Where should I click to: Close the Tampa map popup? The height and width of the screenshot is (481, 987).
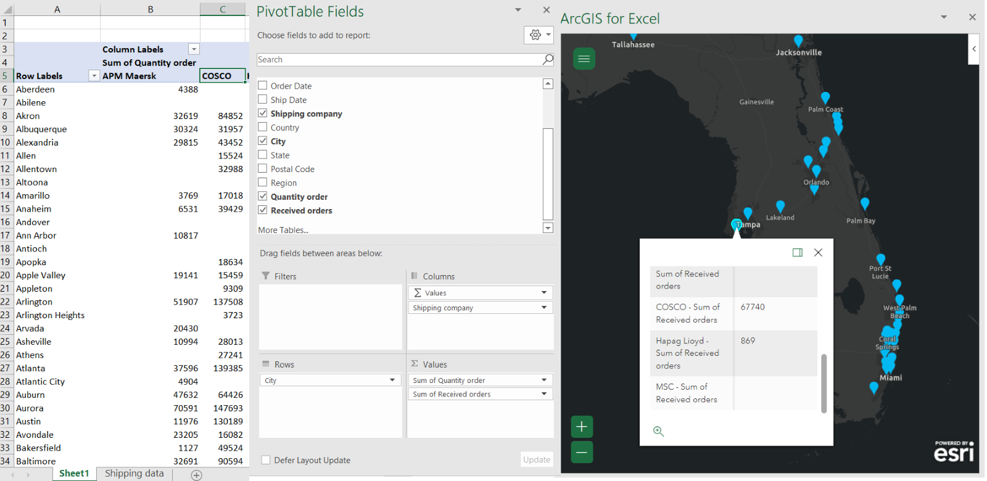pyautogui.click(x=818, y=252)
